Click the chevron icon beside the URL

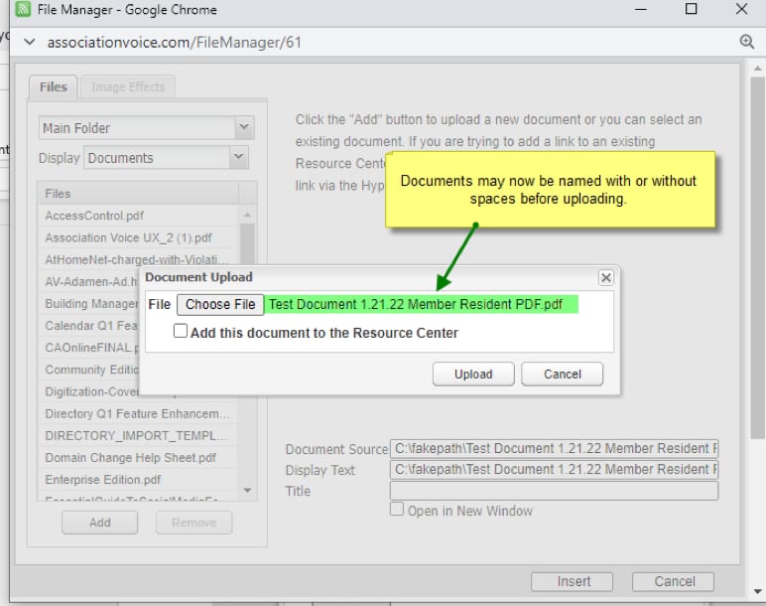click(30, 42)
